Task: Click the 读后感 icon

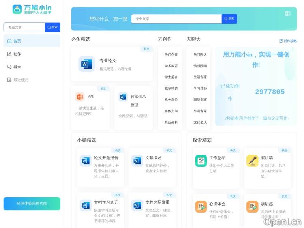Action: point(252,206)
